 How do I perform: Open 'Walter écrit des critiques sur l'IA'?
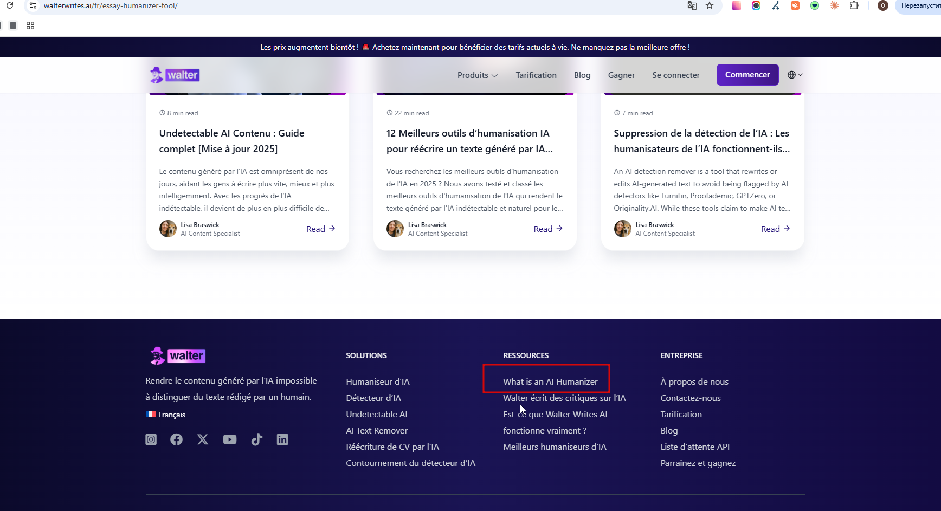(564, 398)
